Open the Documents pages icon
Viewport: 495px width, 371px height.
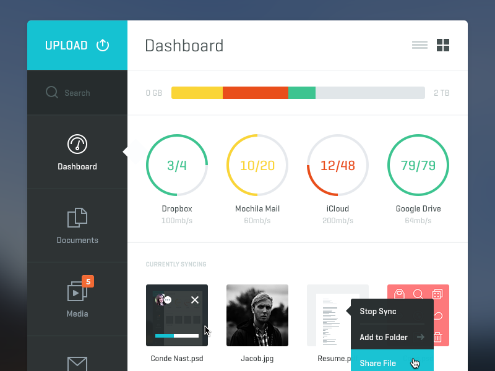(77, 218)
